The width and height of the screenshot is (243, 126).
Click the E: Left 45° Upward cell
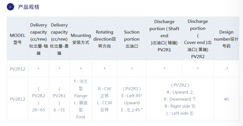(132, 99)
